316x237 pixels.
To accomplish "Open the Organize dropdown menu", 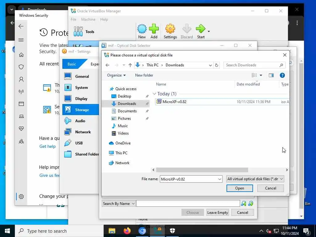I will pos(116,75).
